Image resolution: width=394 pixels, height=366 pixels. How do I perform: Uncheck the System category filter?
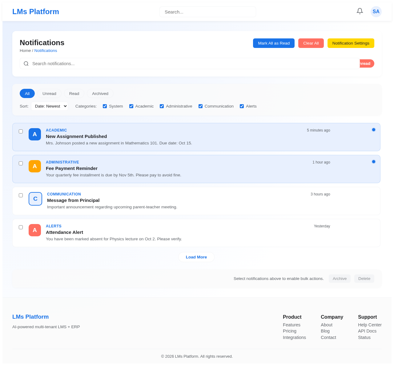click(x=105, y=106)
